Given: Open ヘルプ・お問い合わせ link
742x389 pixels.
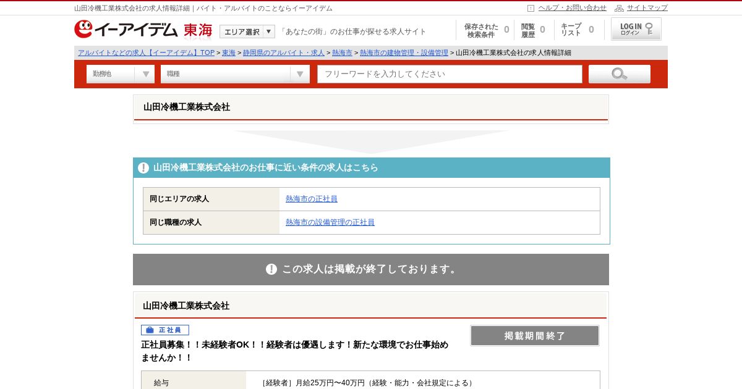Looking at the screenshot, I should 573,8.
